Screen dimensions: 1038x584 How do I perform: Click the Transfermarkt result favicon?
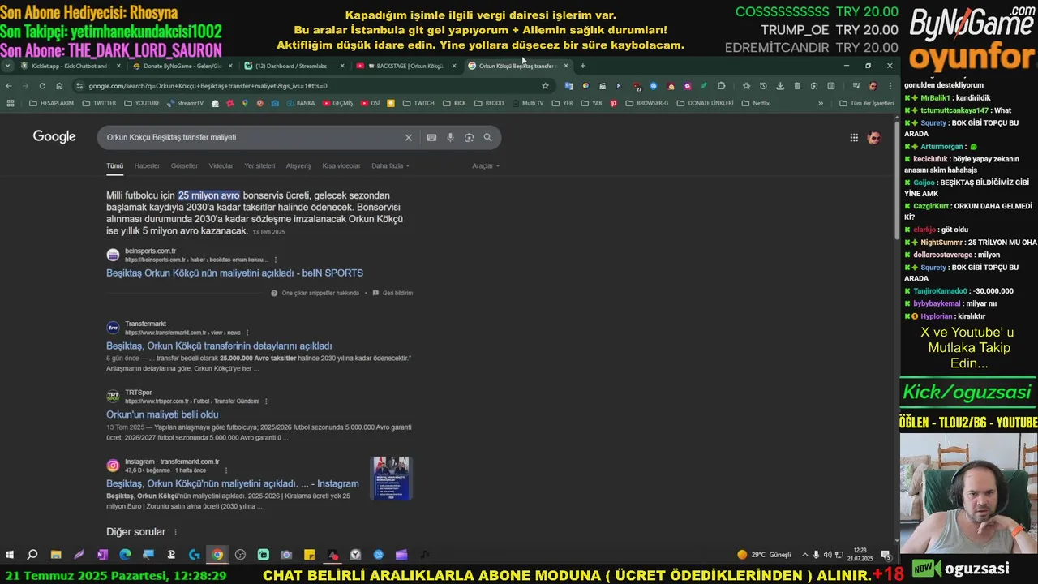[x=113, y=328]
